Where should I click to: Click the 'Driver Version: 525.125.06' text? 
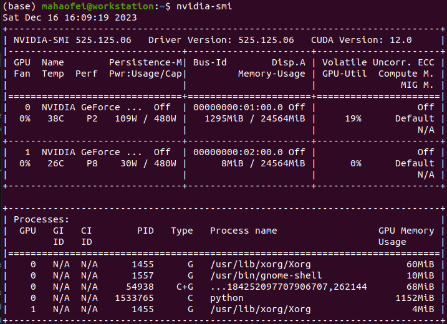click(x=221, y=40)
